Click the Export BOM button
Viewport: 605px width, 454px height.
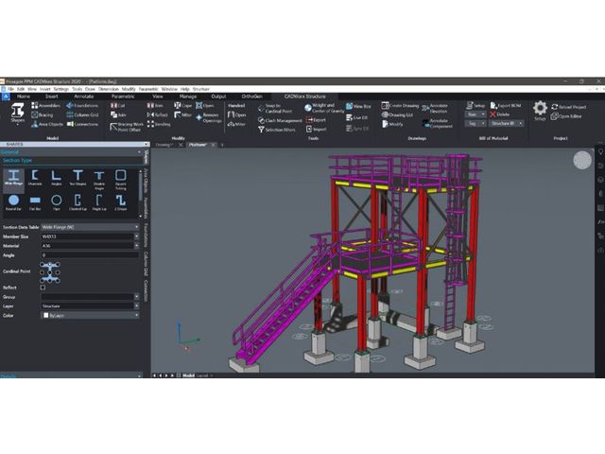point(509,105)
